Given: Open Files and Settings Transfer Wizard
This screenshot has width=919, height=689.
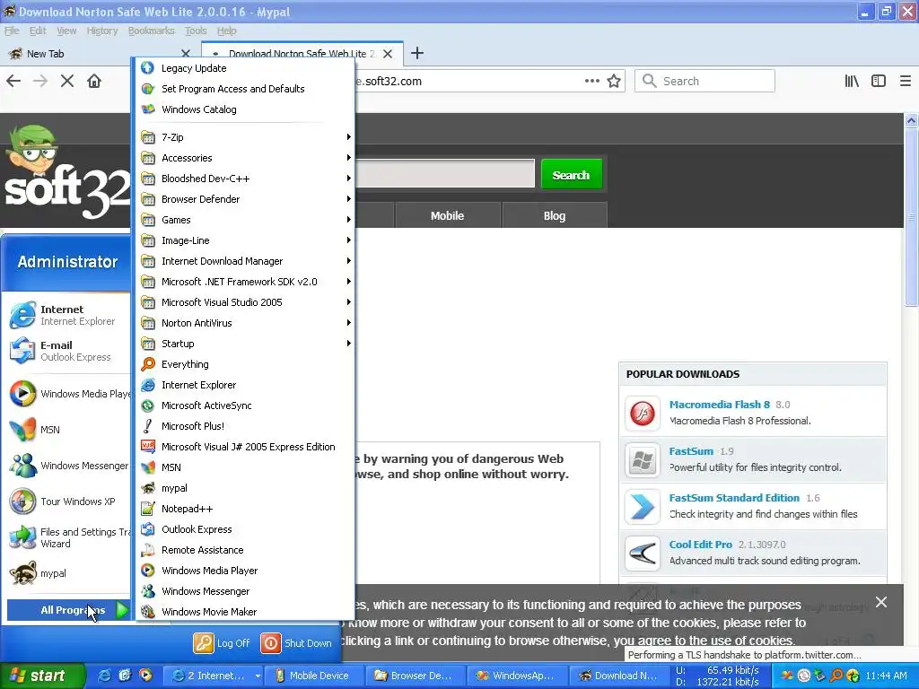Looking at the screenshot, I should (68, 537).
